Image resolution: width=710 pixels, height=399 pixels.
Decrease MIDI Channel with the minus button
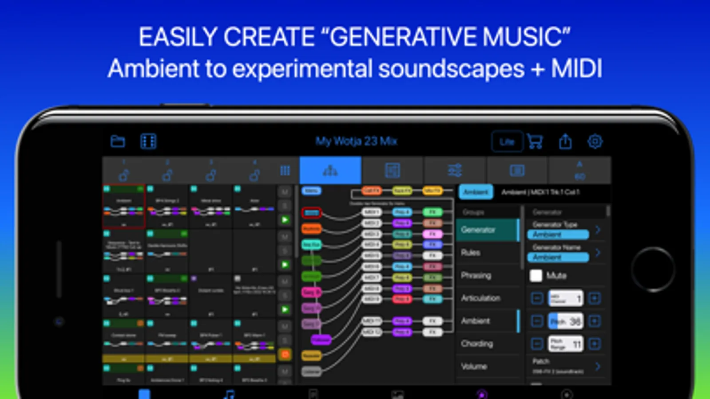537,298
